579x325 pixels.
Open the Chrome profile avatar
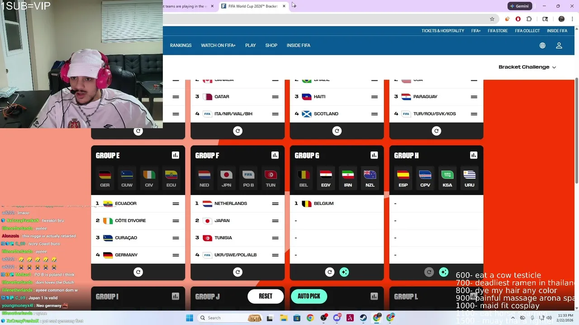[x=561, y=19]
